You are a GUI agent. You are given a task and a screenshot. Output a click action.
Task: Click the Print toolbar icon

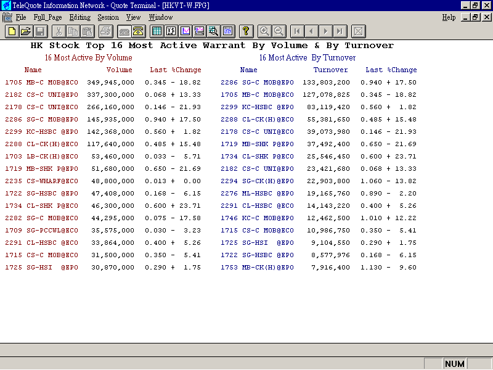pyautogui.click(x=105, y=31)
